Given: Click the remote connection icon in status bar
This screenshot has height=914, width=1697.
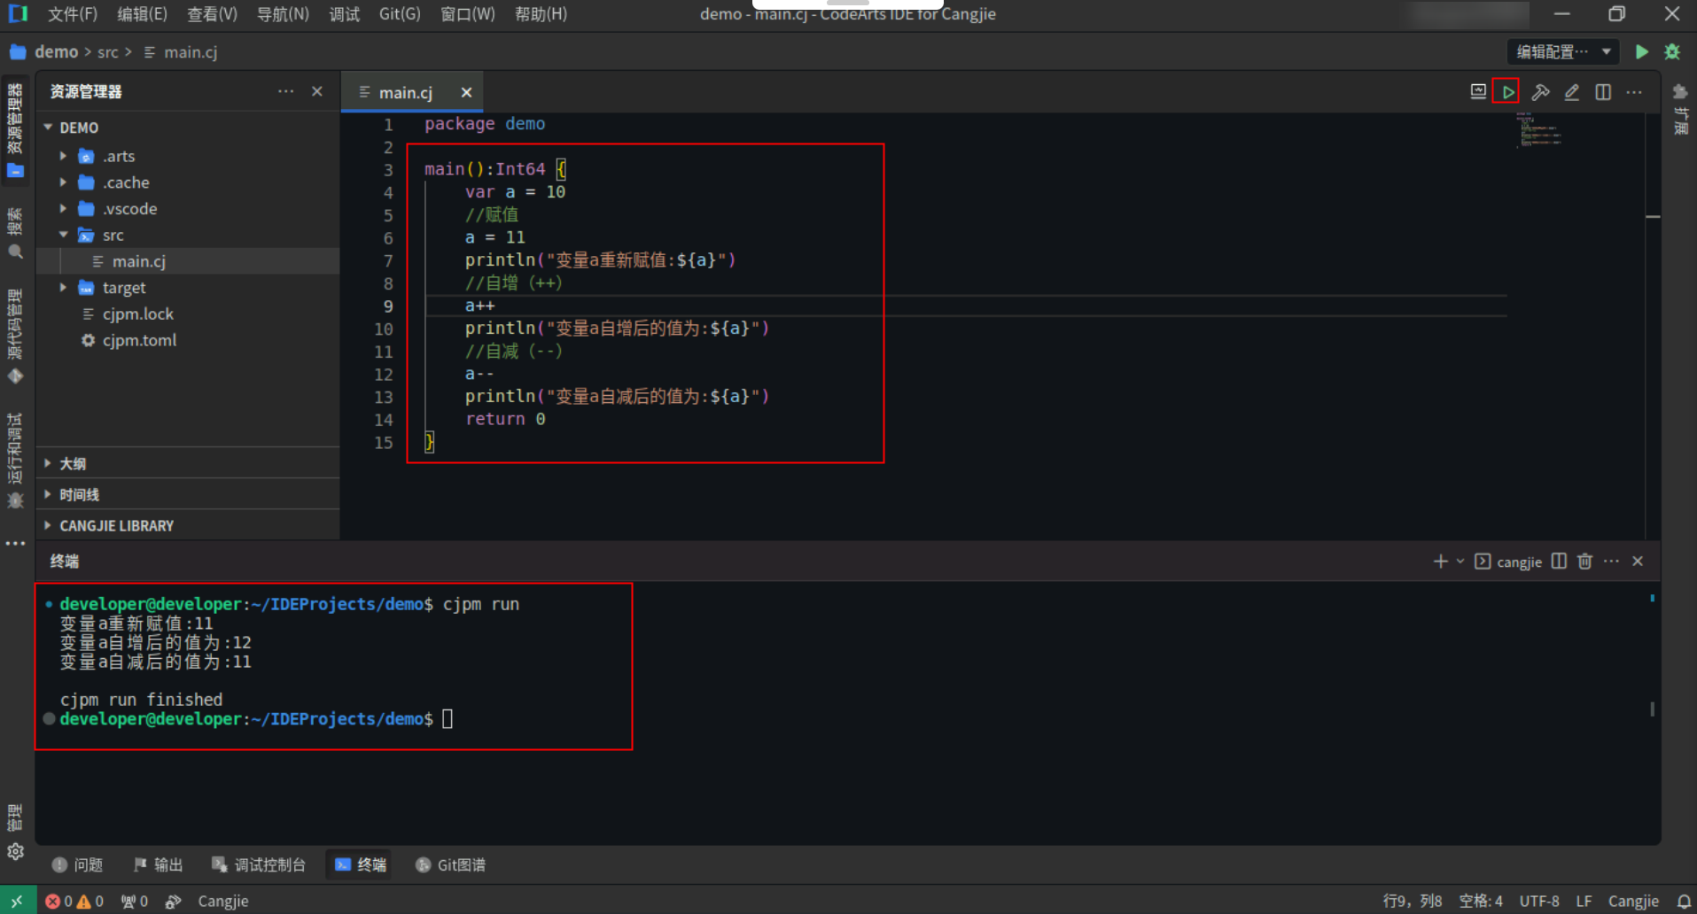Looking at the screenshot, I should click(17, 901).
